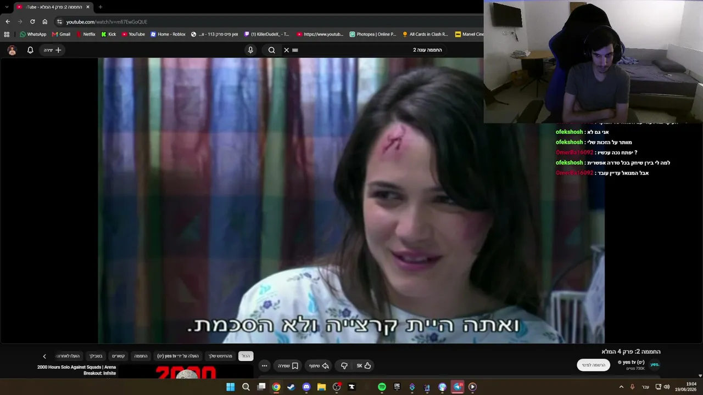Open the volume control in system tray
Viewport: 703px width, 395px height.
(667, 387)
